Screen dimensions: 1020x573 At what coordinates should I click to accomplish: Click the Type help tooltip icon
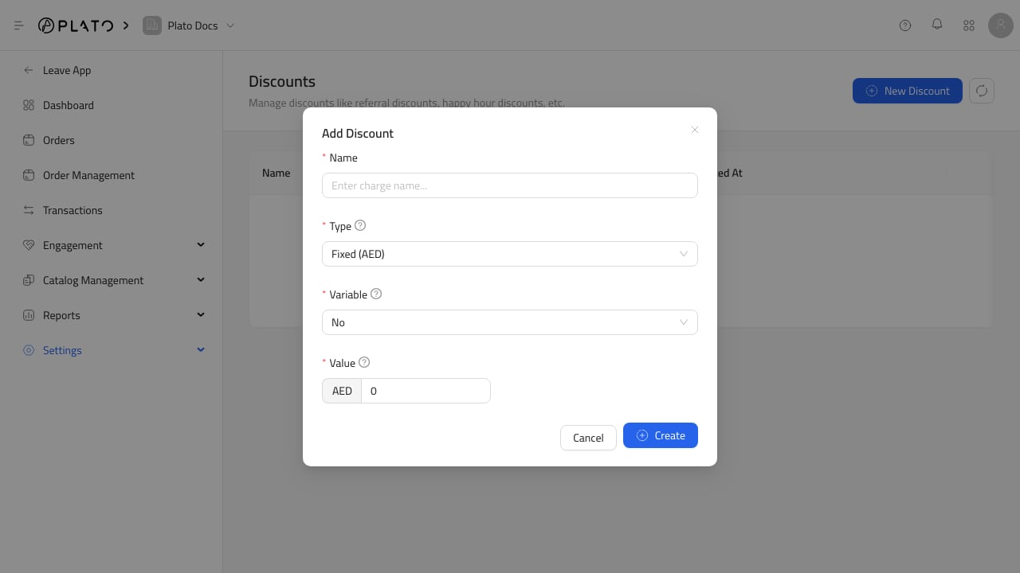pyautogui.click(x=360, y=226)
